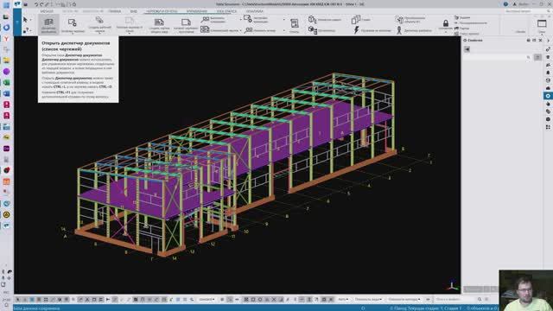The image size is (553, 311).
Task: Click the highlighted blue Properties icon in side pane
Action: (x=548, y=96)
